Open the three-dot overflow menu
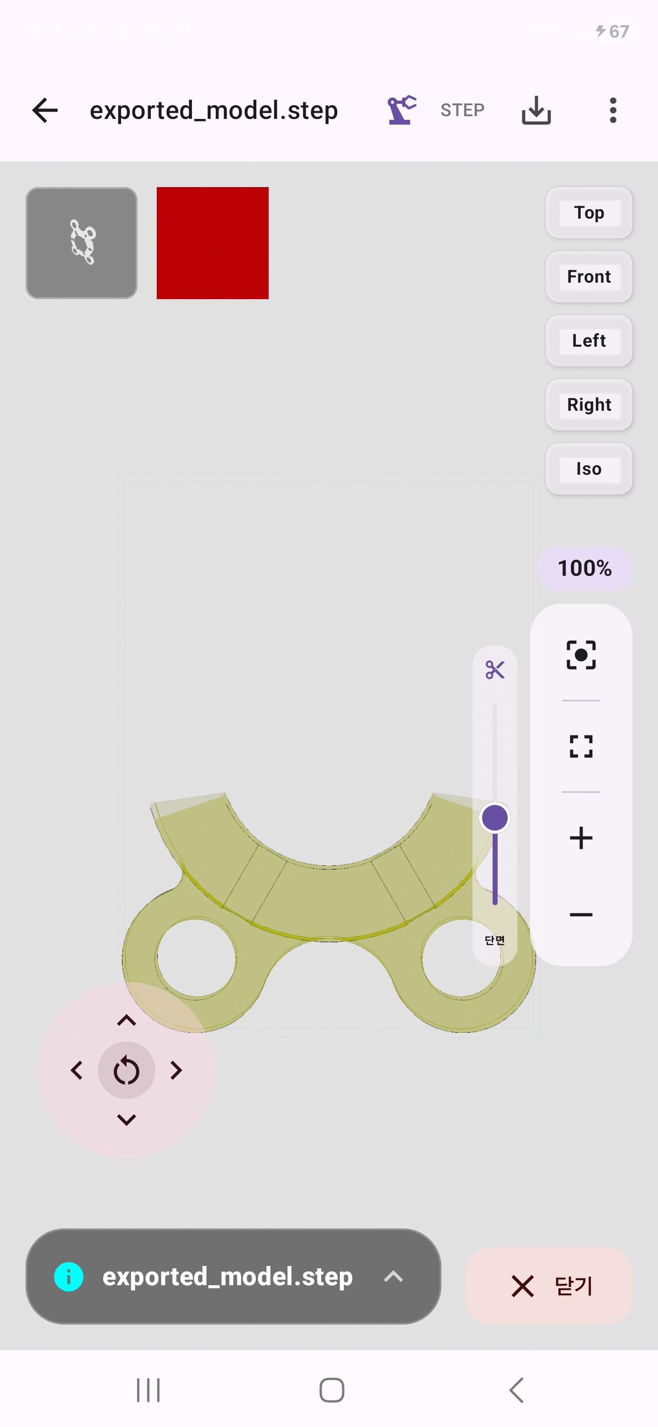This screenshot has height=1427, width=658. point(613,110)
